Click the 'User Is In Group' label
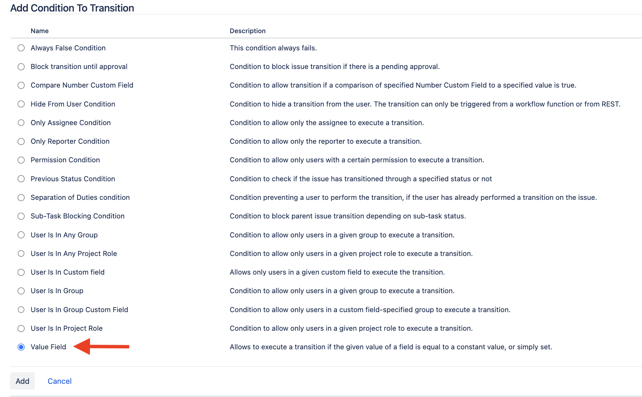642x397 pixels. coord(57,291)
